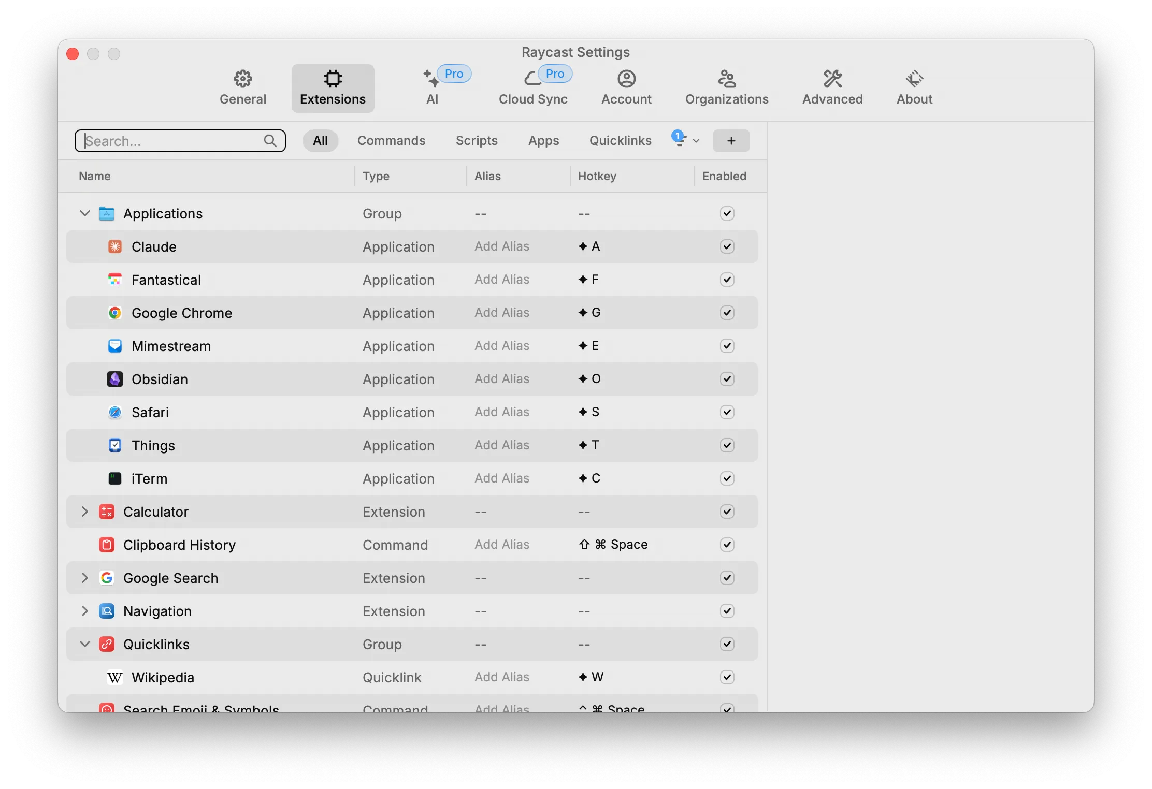The width and height of the screenshot is (1152, 789).
Task: Select the Quicklinks filter tab
Action: point(620,141)
